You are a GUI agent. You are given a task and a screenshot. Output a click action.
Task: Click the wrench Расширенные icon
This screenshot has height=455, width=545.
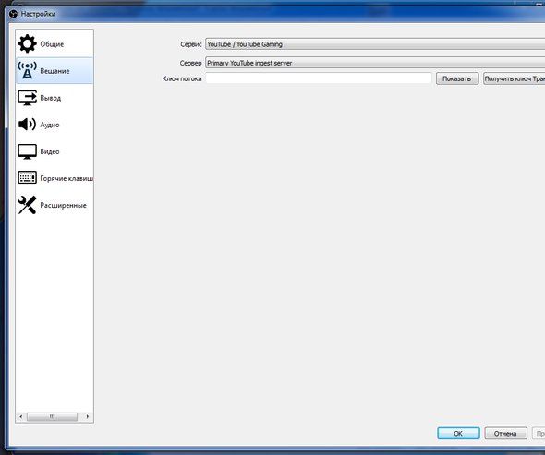(x=27, y=205)
